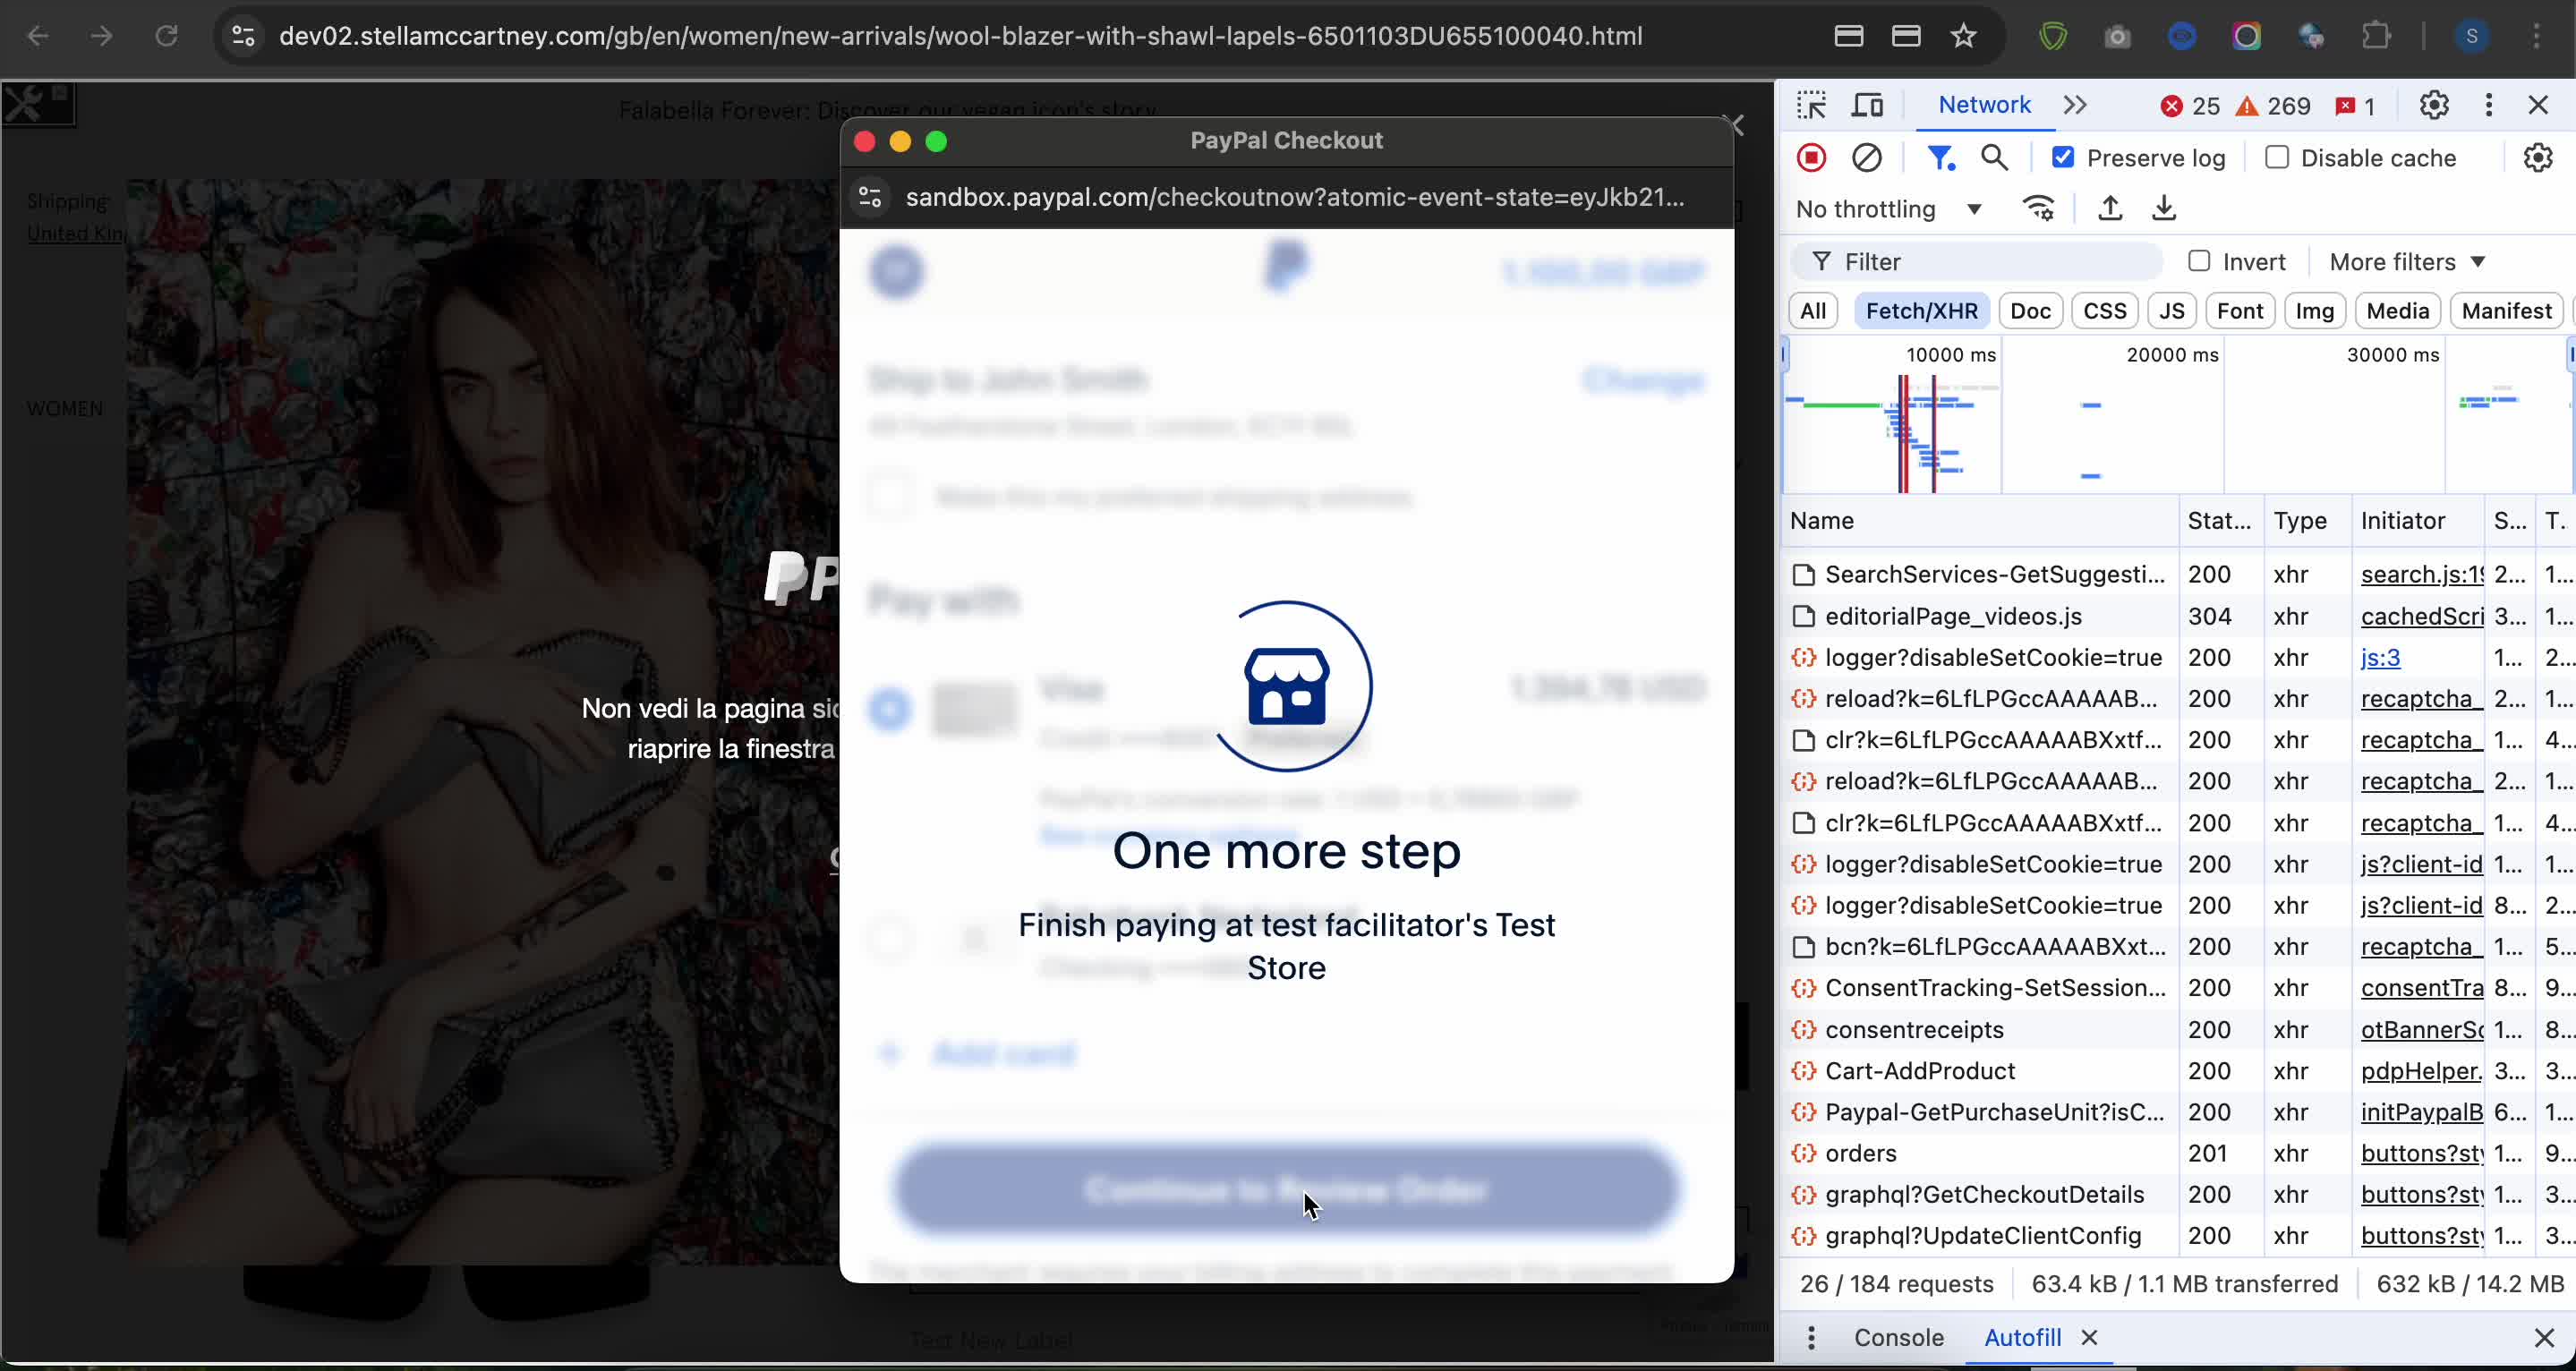
Task: Open network conditions wifi icon
Action: (x=2038, y=209)
